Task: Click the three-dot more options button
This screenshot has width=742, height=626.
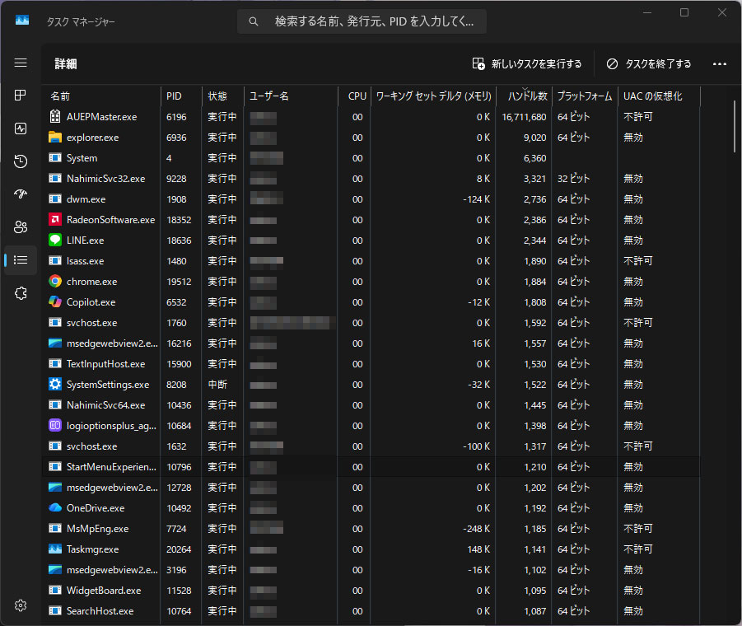Action: (719, 64)
